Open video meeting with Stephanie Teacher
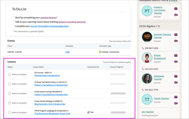The width and height of the screenshot is (189, 119). (176, 83)
